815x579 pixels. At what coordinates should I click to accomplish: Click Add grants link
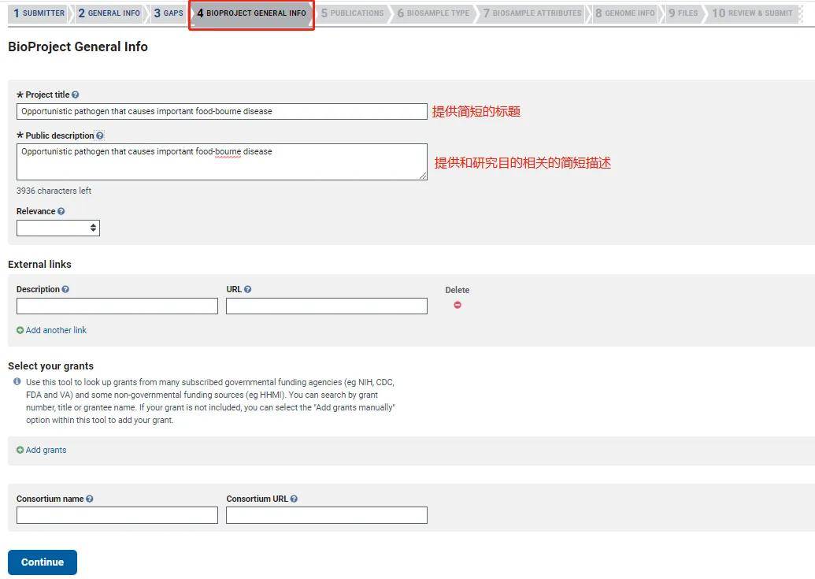click(41, 450)
